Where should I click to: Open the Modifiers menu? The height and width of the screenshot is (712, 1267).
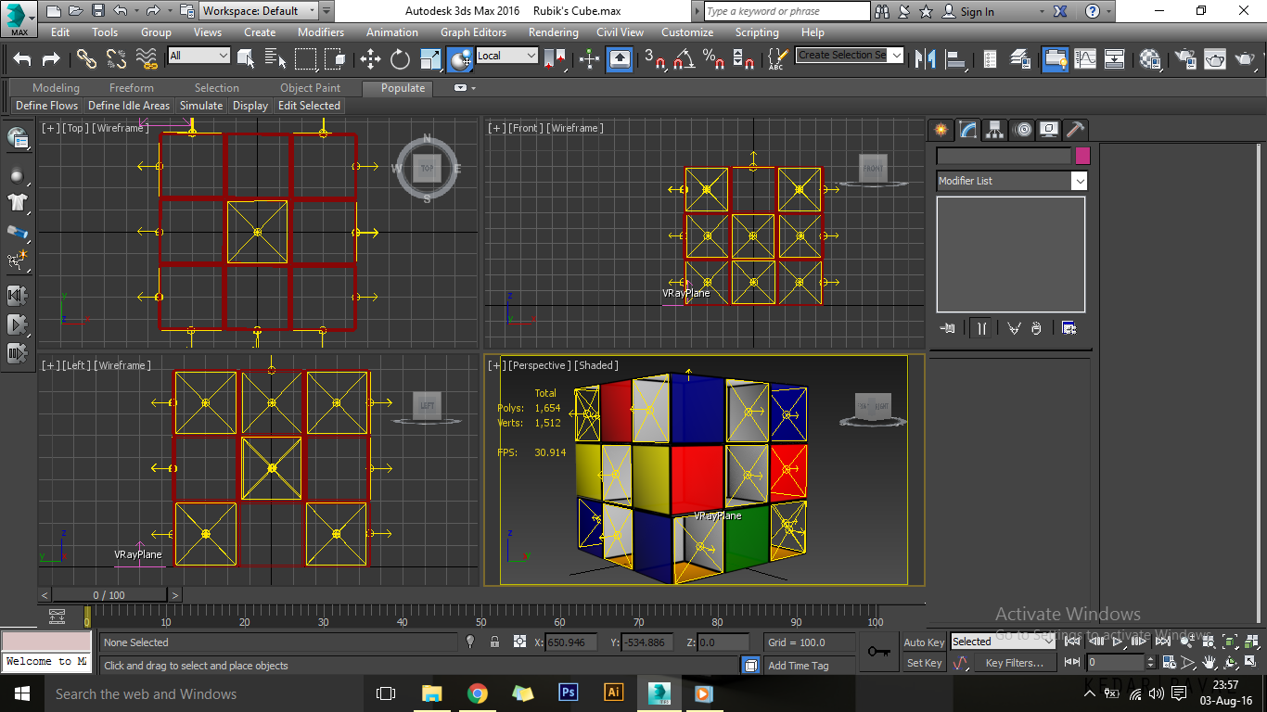tap(321, 32)
